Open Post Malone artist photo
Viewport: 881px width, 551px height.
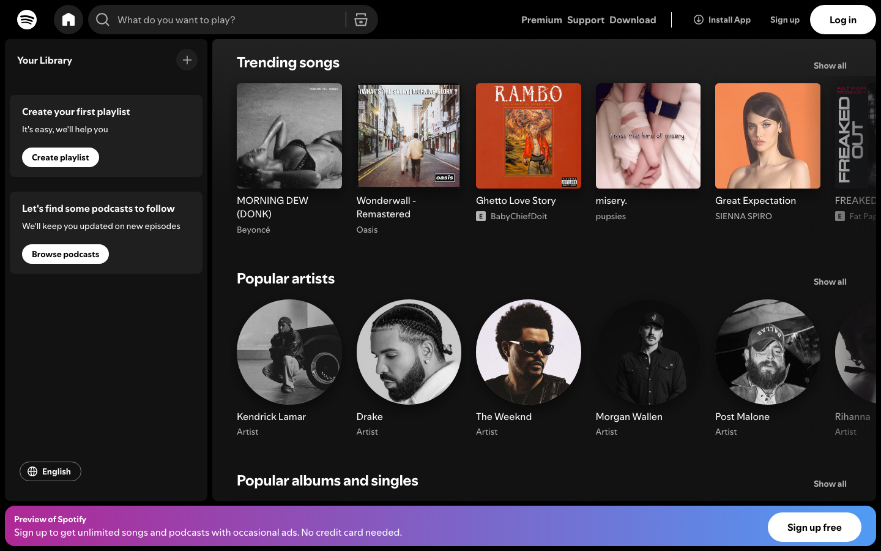[768, 352]
